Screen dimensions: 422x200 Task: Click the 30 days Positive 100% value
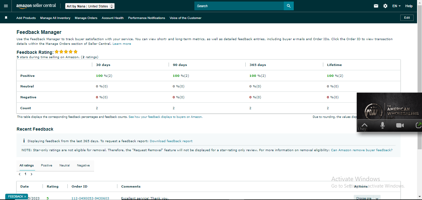click(x=104, y=76)
